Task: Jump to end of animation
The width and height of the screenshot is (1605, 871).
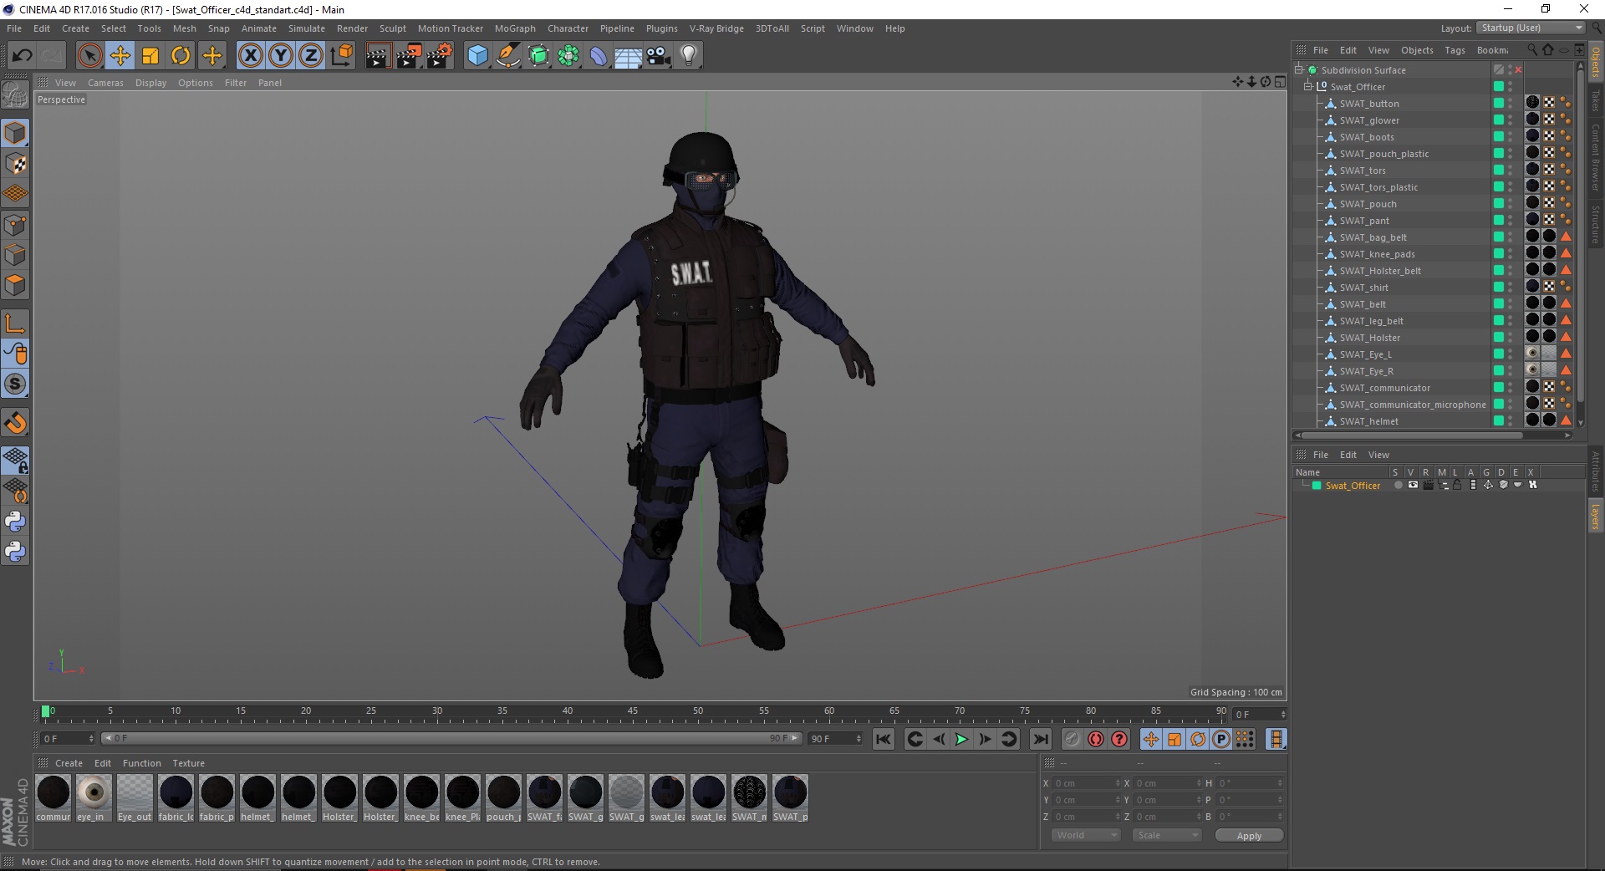Action: click(x=1041, y=739)
